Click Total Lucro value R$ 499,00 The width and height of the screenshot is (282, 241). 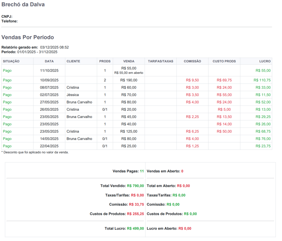[x=135, y=228]
